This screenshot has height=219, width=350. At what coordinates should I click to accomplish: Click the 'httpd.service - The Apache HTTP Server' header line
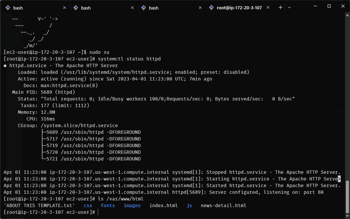coord(61,66)
